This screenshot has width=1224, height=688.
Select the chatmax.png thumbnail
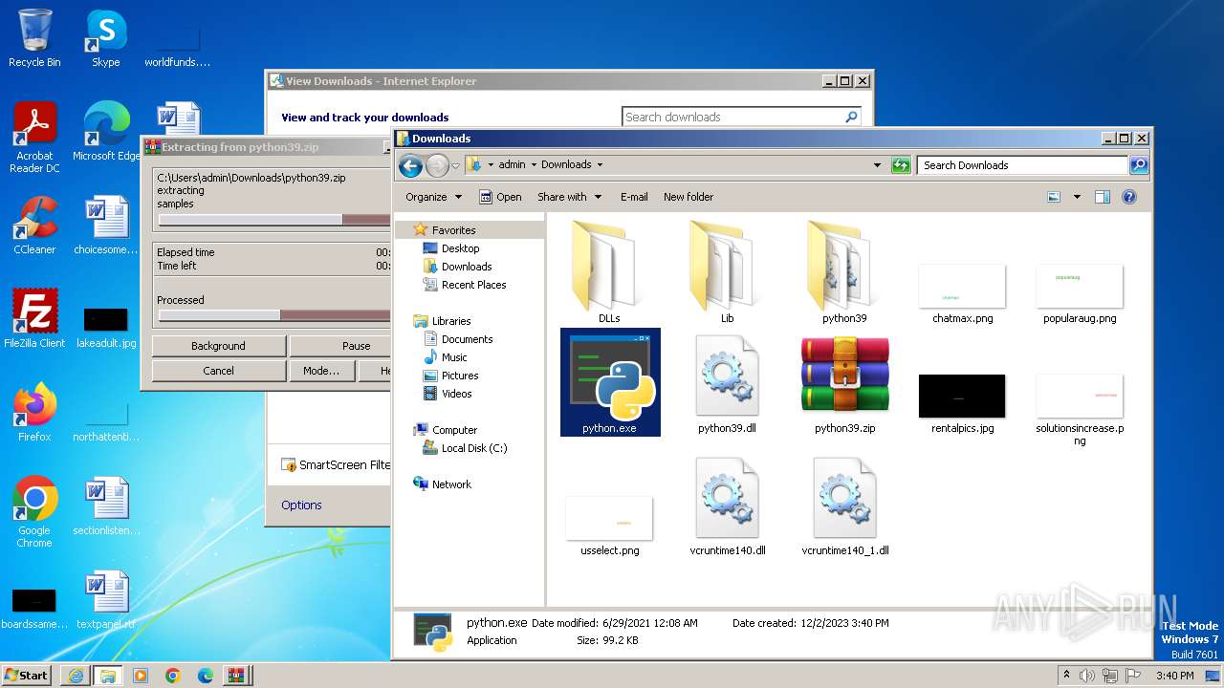click(x=962, y=294)
